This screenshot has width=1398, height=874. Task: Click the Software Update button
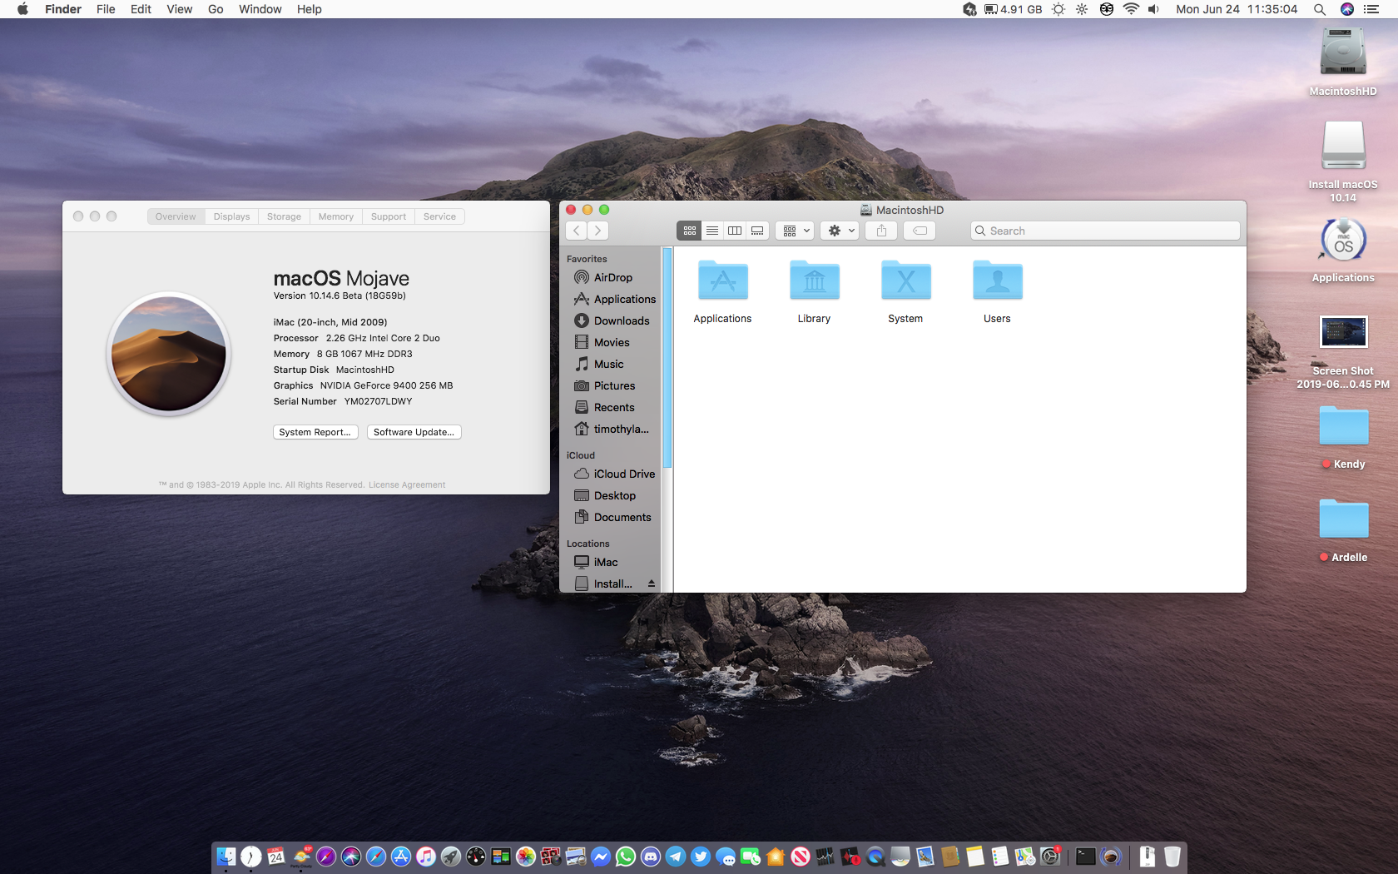point(414,432)
